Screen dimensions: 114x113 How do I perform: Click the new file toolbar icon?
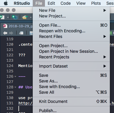click(x=2, y=17)
